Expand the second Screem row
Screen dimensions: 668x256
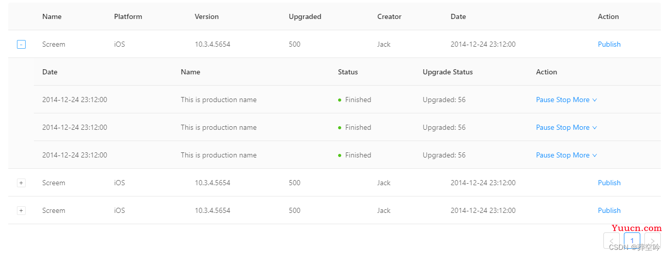(21, 183)
